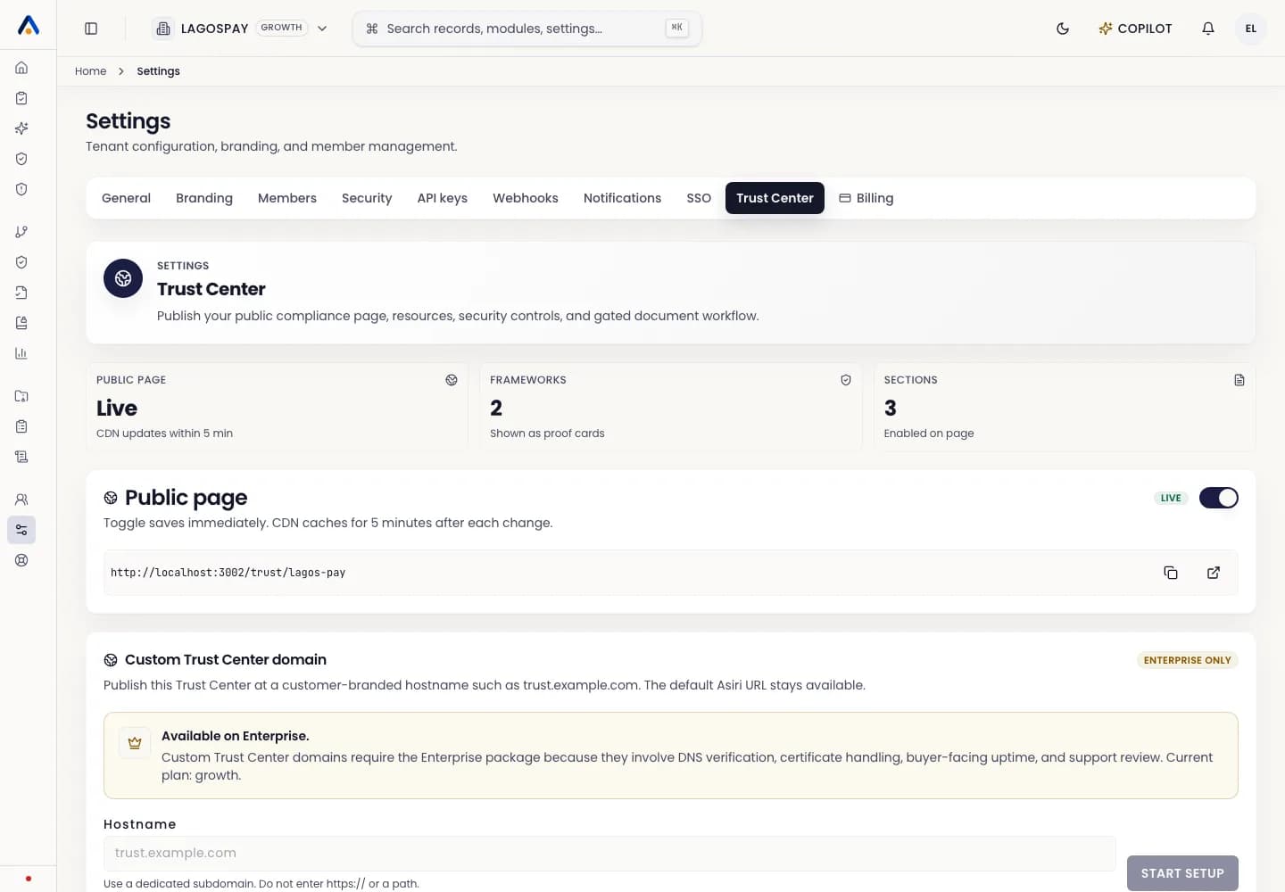The height and width of the screenshot is (892, 1285).
Task: Open the scroll document sidebar icon
Action: [x=21, y=457]
